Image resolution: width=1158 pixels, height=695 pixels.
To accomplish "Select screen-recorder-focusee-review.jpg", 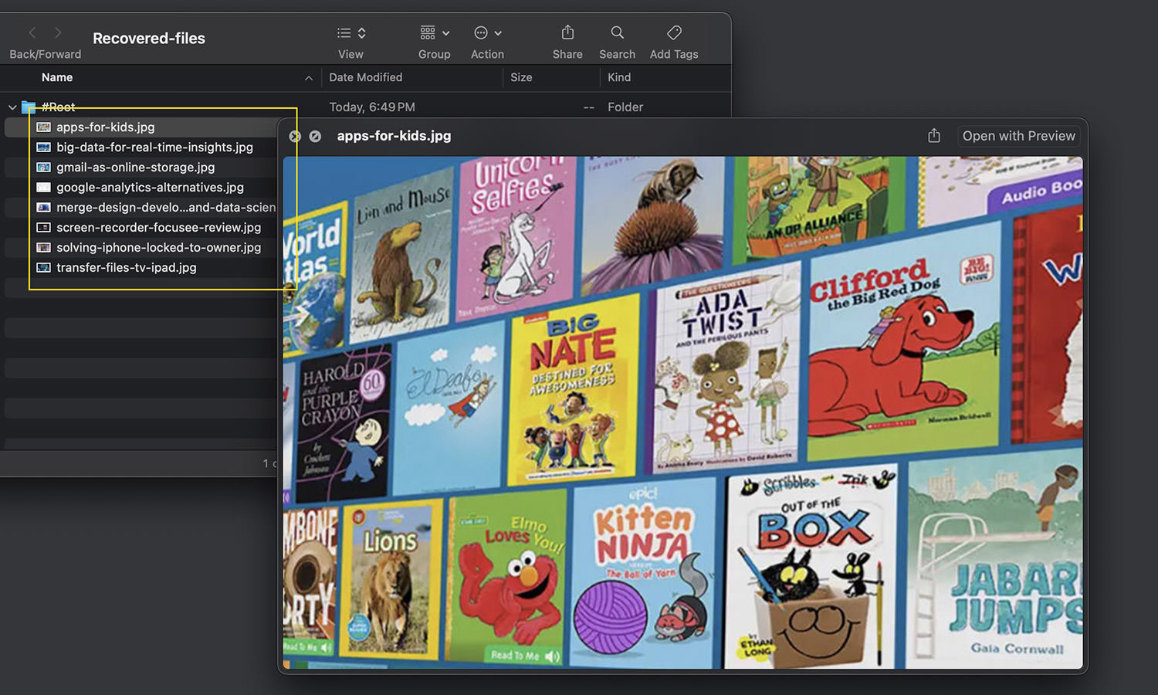I will (x=158, y=227).
